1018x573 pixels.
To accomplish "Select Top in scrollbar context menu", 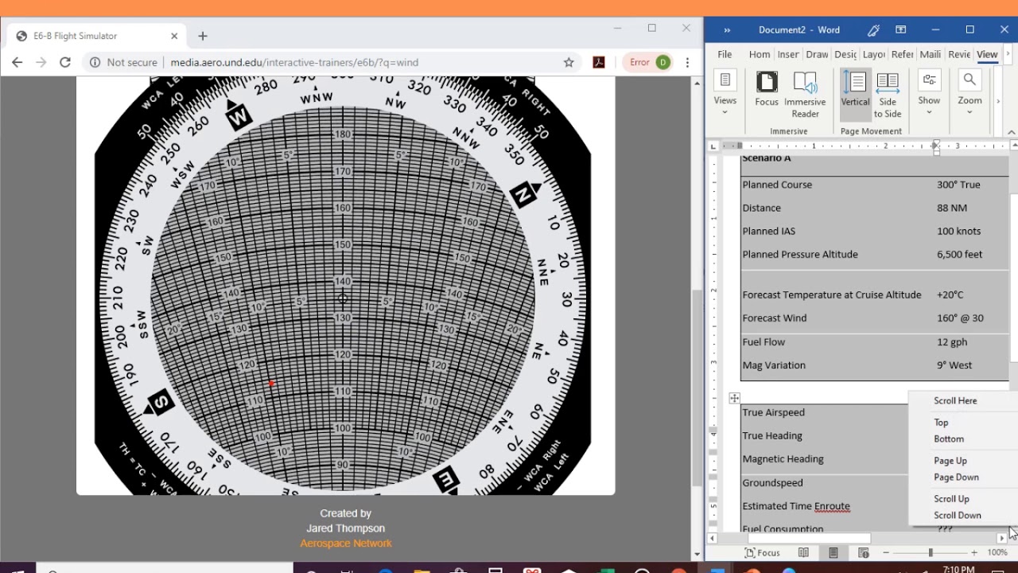I will pyautogui.click(x=941, y=423).
